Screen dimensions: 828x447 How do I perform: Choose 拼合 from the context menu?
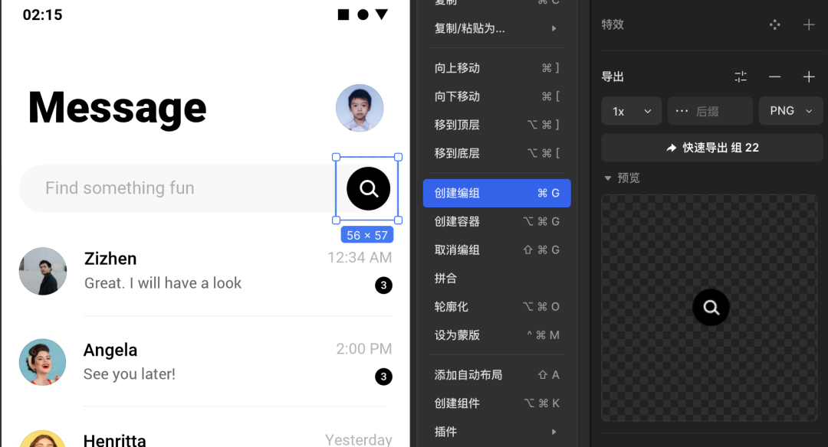[x=496, y=279]
